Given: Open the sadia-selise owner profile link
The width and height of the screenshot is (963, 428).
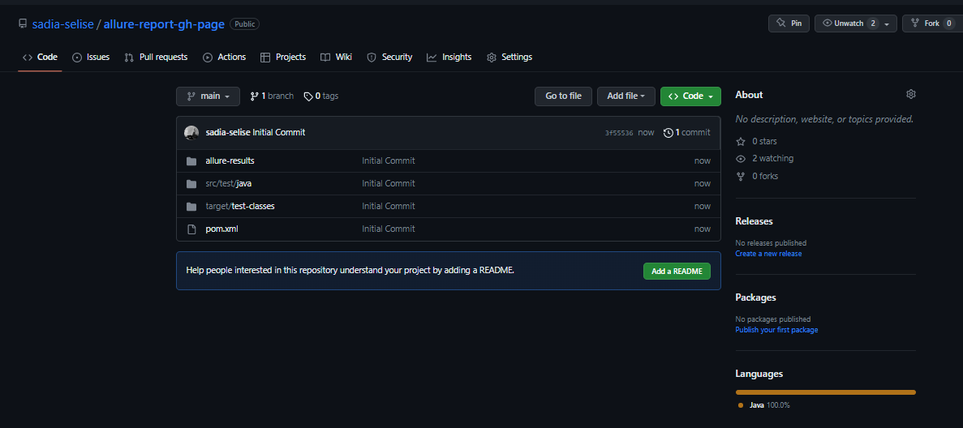Looking at the screenshot, I should pos(62,24).
